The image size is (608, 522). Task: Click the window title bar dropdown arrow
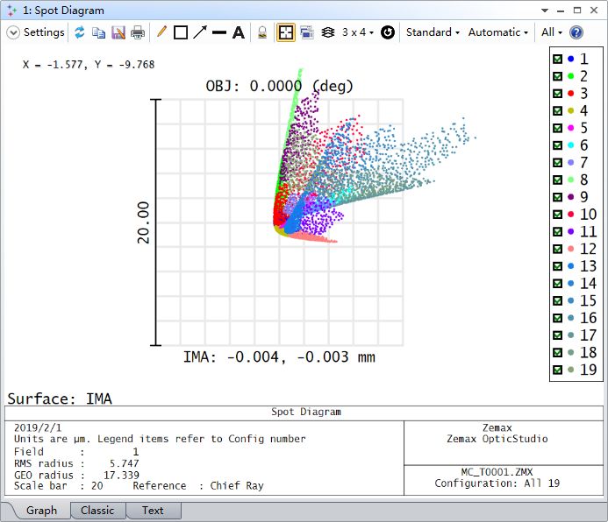point(547,11)
